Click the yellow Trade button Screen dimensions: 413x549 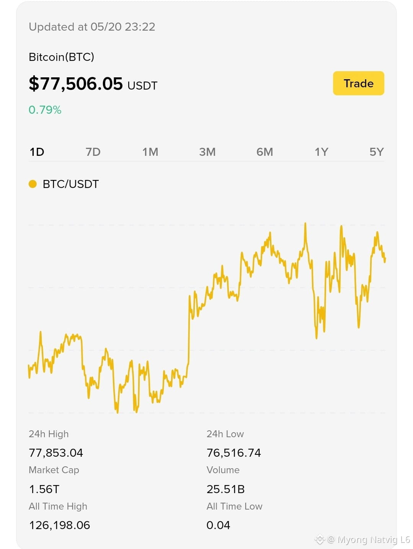coord(358,83)
